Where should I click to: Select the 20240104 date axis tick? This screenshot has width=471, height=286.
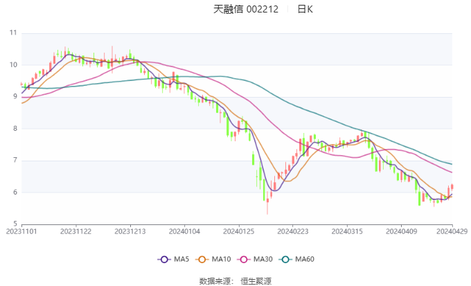tap(184, 231)
